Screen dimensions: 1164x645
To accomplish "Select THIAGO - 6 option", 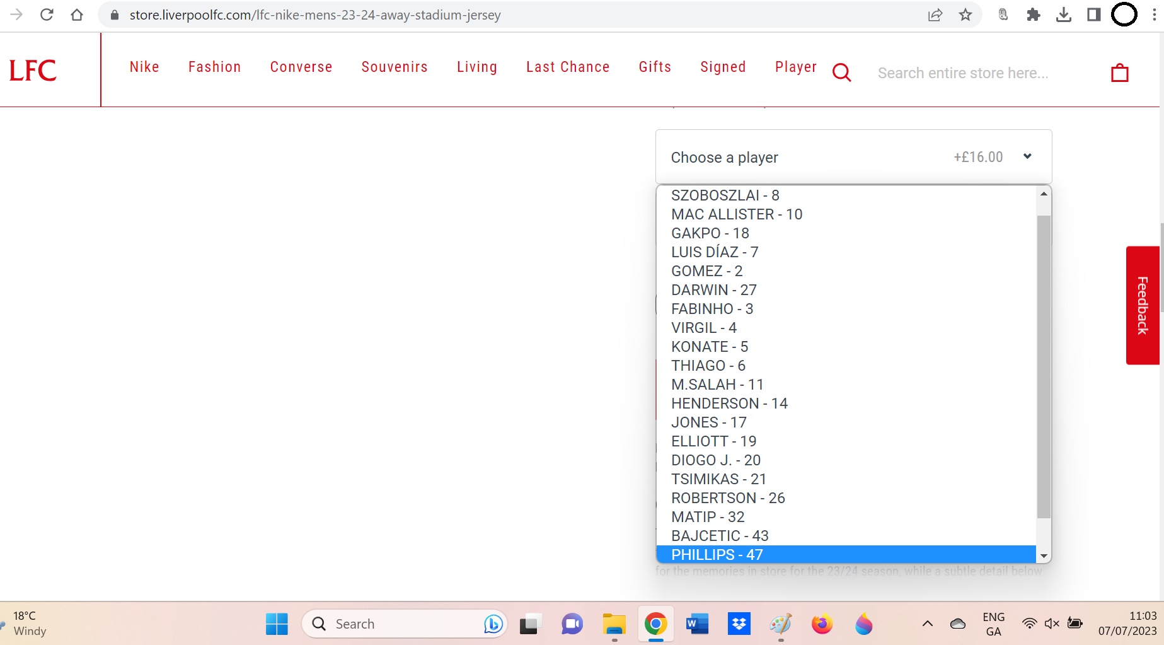I will [x=846, y=366].
